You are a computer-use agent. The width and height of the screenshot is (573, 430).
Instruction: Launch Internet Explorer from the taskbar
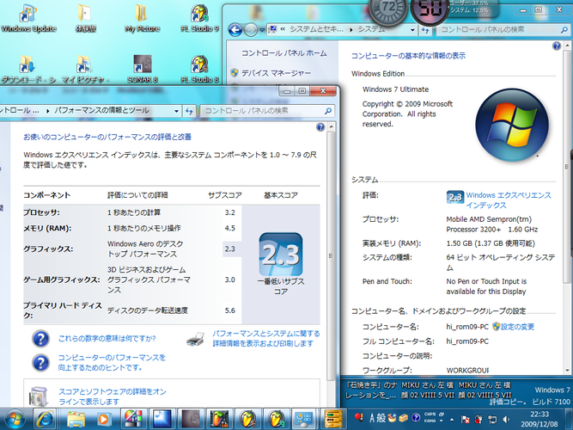coord(46,419)
